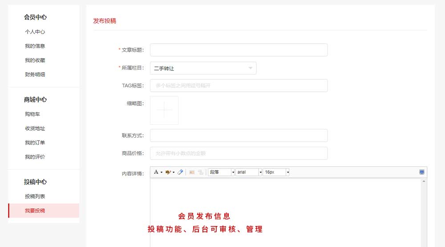Viewport: 445px width, 247px height.
Task: Open the 购物车 shopping cart link
Action: 32,114
